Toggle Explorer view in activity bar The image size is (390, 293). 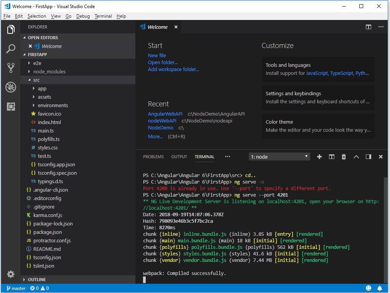(11, 30)
